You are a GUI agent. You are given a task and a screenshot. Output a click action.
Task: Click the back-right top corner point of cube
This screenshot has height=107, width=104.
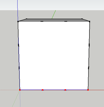click(82, 19)
